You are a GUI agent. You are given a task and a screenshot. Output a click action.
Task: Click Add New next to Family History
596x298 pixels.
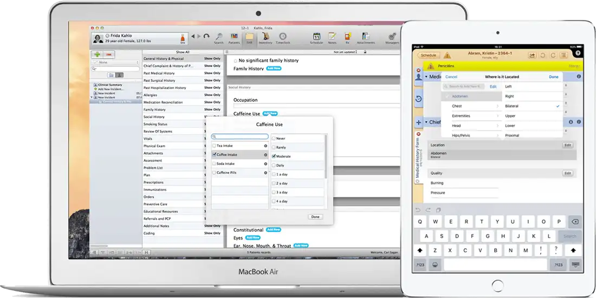pyautogui.click(x=274, y=68)
